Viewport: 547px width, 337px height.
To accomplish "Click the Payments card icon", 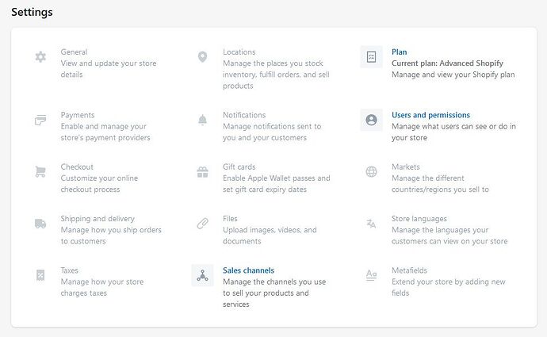I will click(40, 121).
